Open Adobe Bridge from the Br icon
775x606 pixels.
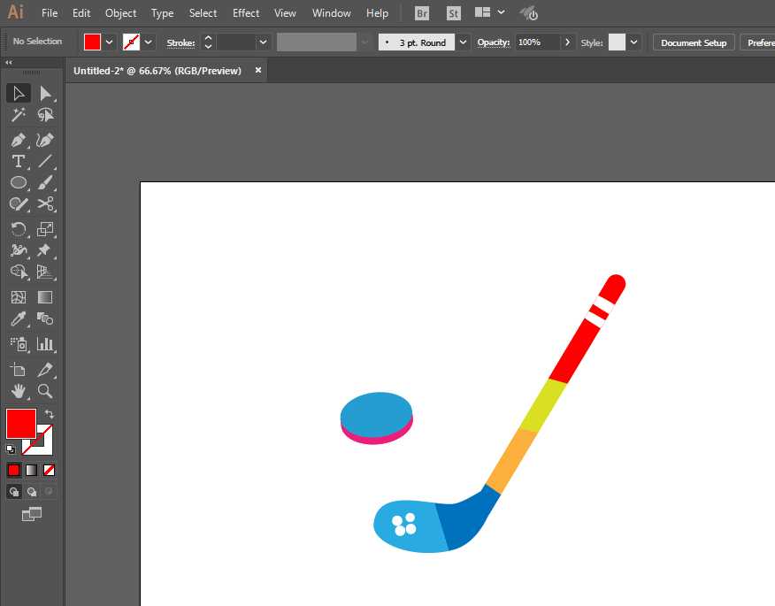pos(422,13)
